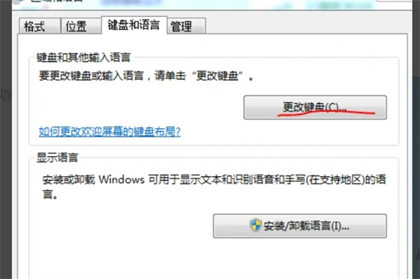Click the 安装或卸载 Windows description paragraph
Image resolution: width=420 pixels, height=279 pixels.
tap(215, 187)
